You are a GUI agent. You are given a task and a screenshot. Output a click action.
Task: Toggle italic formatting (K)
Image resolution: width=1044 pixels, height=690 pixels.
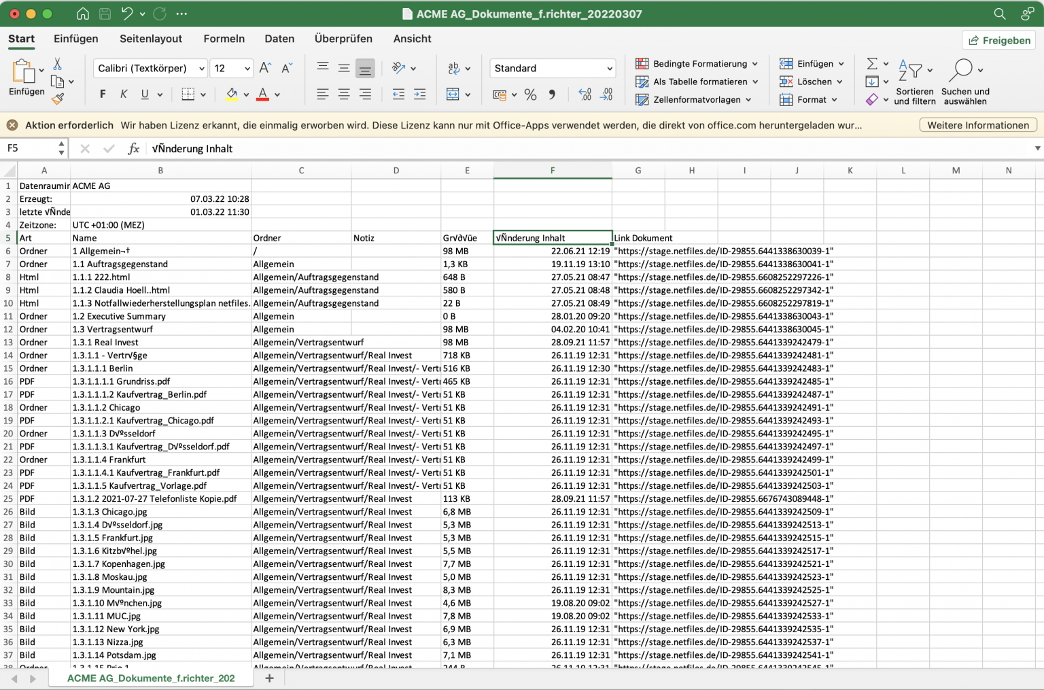pyautogui.click(x=124, y=94)
